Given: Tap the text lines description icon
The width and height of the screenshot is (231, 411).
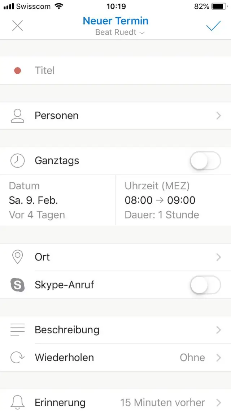Looking at the screenshot, I should 17,330.
